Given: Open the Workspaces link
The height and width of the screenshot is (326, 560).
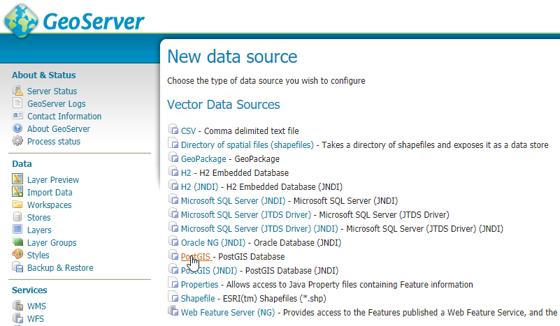Looking at the screenshot, I should pos(49,205).
